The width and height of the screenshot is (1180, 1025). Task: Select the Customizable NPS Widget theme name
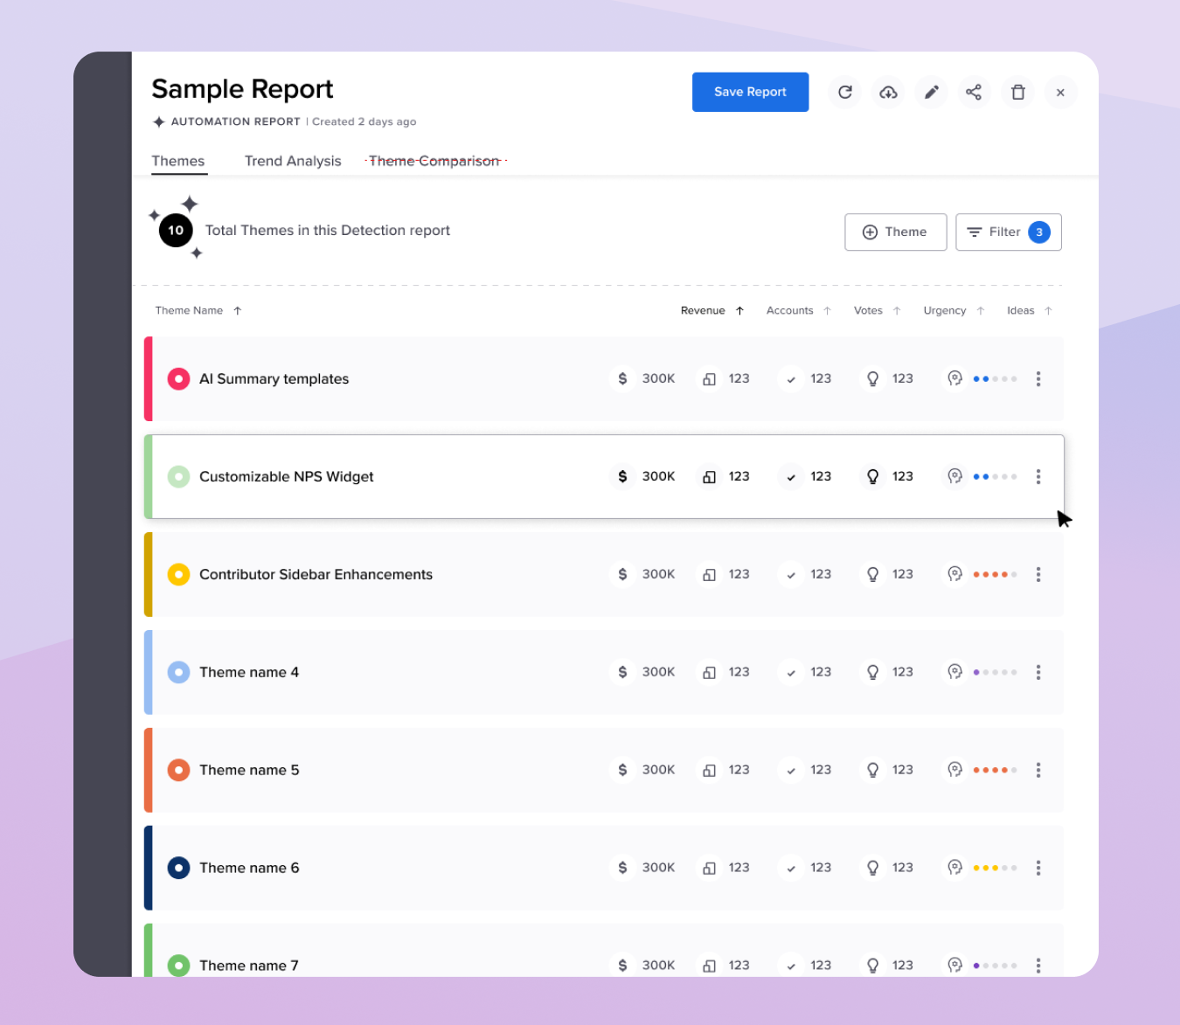[x=286, y=477]
